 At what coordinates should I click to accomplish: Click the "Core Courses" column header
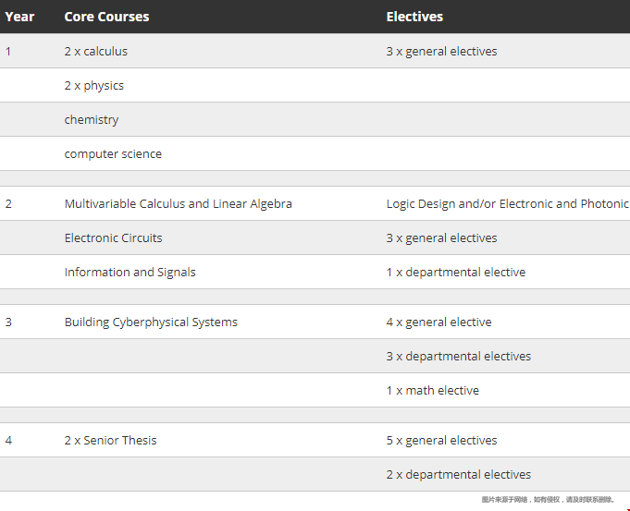[x=106, y=17]
